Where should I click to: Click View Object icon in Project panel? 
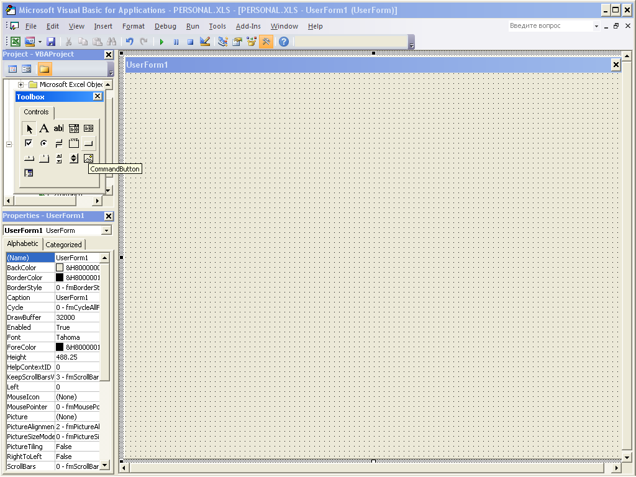tap(26, 69)
